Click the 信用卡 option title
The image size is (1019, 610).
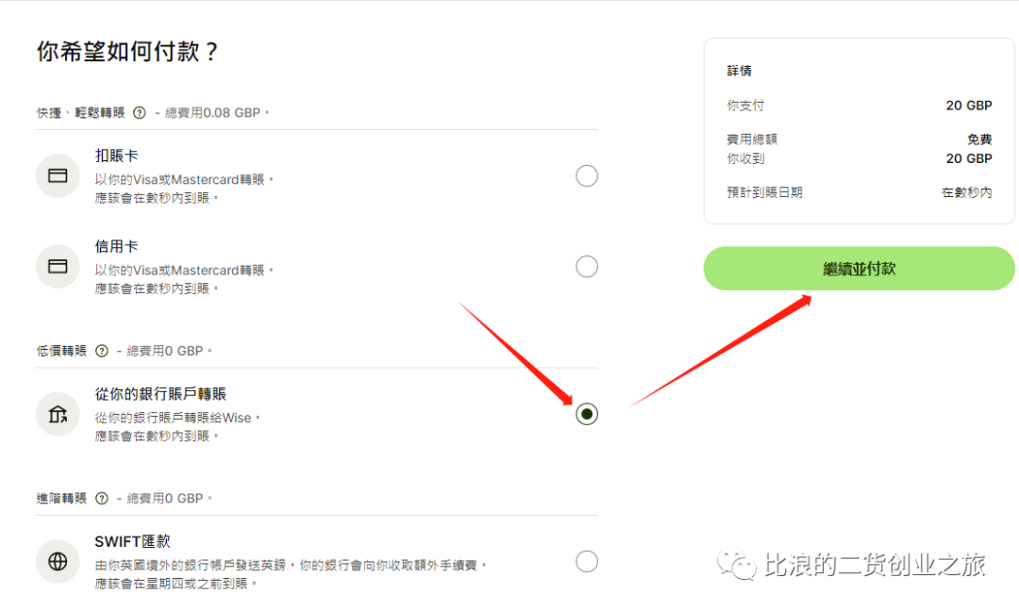coord(116,247)
